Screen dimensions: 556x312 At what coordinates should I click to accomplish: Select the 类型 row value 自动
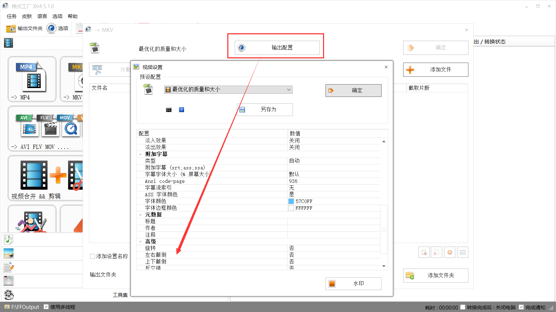click(x=334, y=161)
